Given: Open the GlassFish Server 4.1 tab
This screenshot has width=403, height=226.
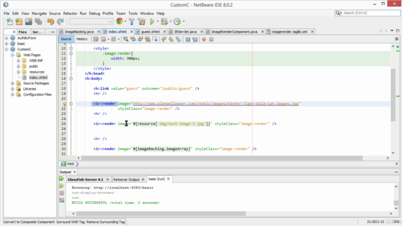Looking at the screenshot, I should [85, 180].
